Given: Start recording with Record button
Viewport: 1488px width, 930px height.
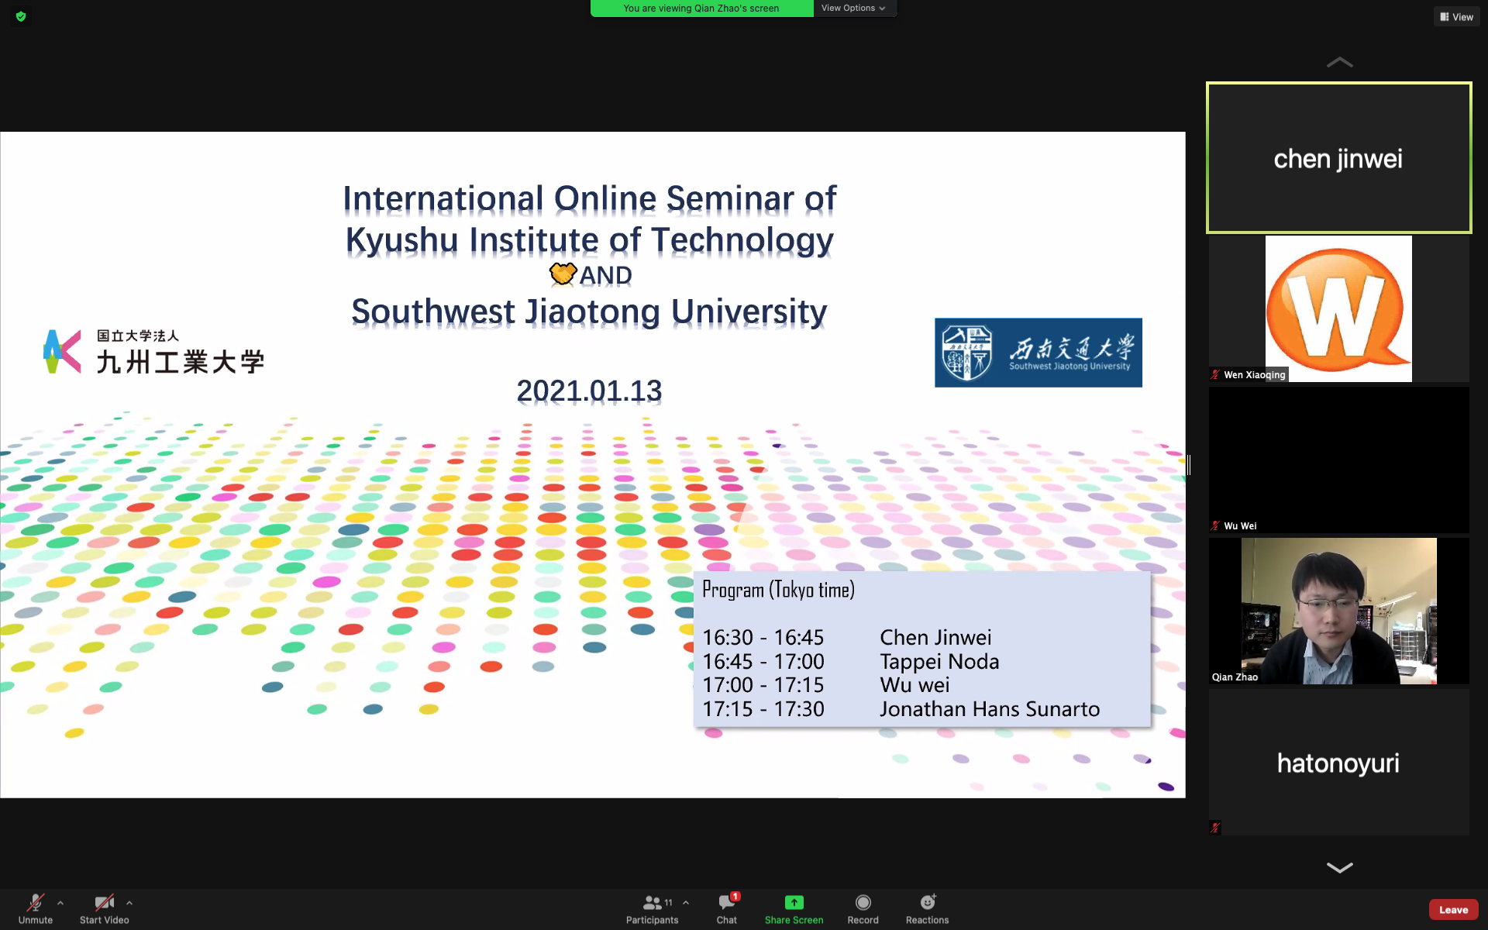Looking at the screenshot, I should pyautogui.click(x=863, y=909).
